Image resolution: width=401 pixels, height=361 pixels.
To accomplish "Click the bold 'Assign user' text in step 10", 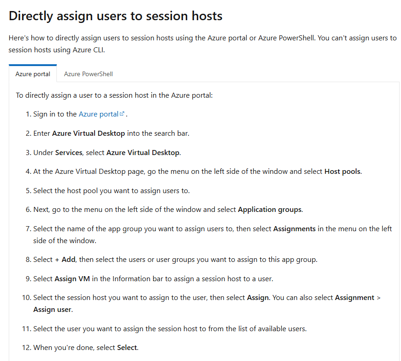I will (x=52, y=309).
